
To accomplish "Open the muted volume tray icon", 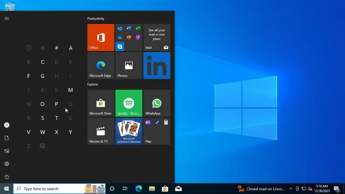I will tap(310, 189).
